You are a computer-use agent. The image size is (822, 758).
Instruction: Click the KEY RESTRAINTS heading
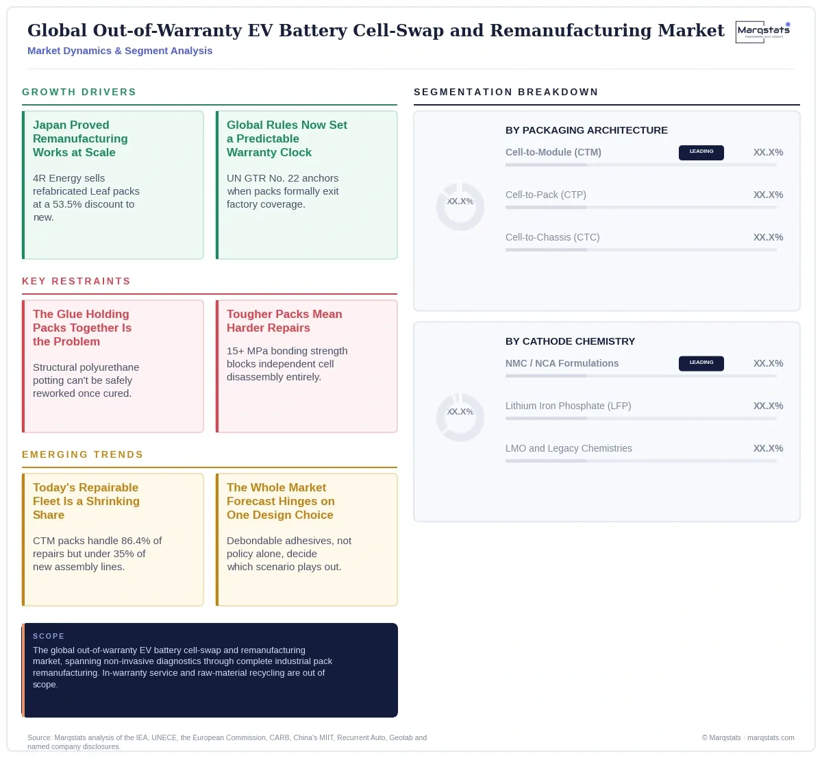[76, 281]
